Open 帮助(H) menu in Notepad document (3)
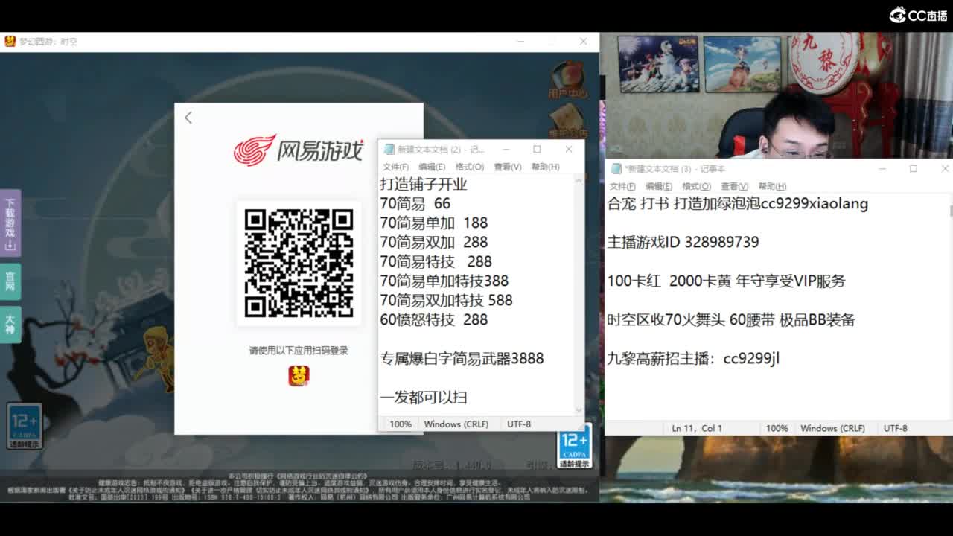Image resolution: width=953 pixels, height=536 pixels. pos(772,186)
